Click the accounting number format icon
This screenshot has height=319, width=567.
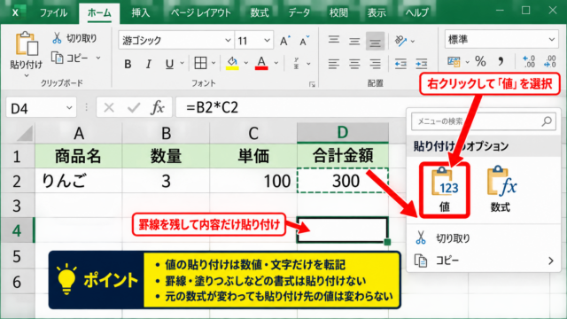point(454,62)
